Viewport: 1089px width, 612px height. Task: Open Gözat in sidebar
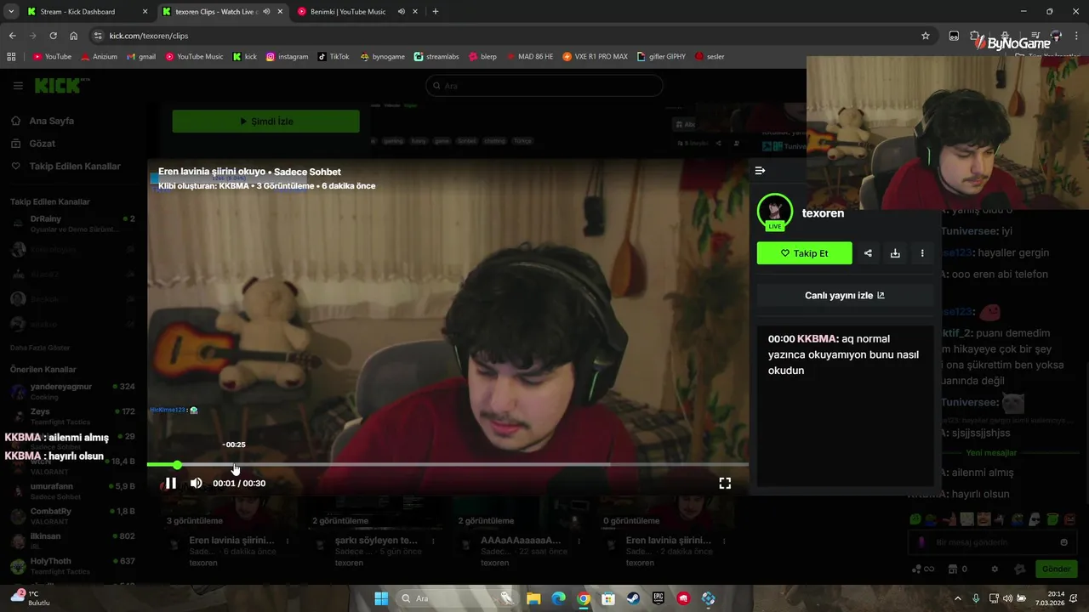pyautogui.click(x=42, y=144)
